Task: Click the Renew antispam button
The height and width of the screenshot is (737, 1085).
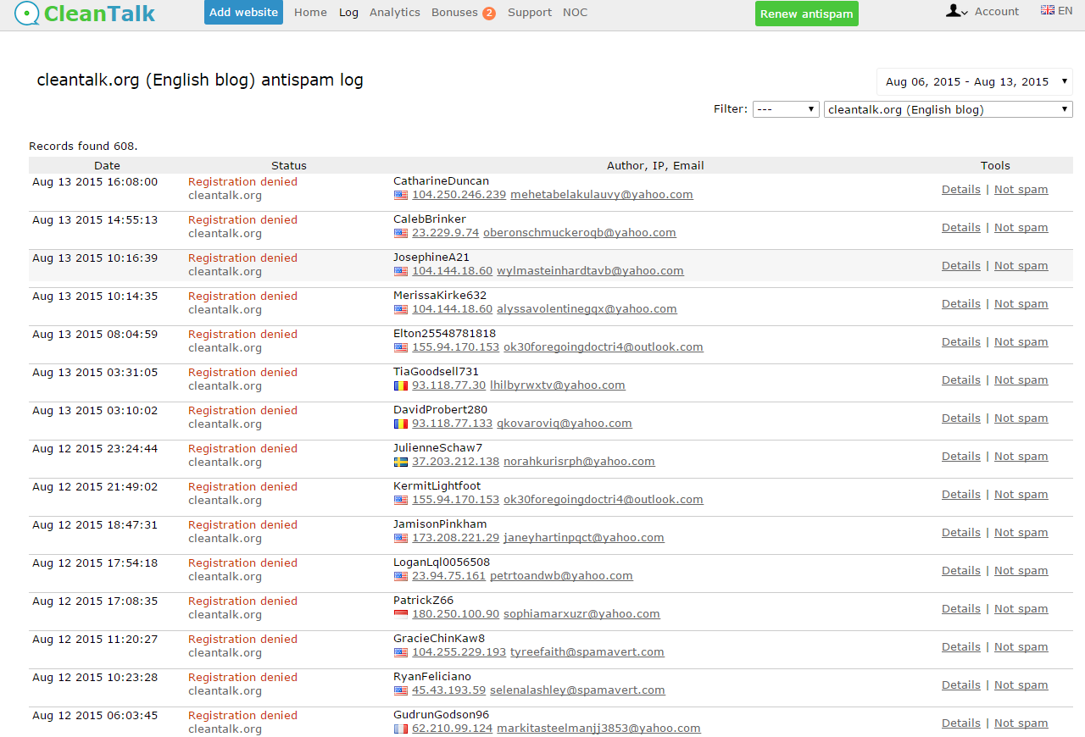Action: click(x=806, y=14)
